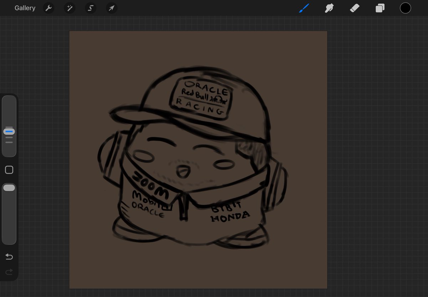Open the Adjustments magic wand menu
428x297 pixels.
(x=70, y=8)
